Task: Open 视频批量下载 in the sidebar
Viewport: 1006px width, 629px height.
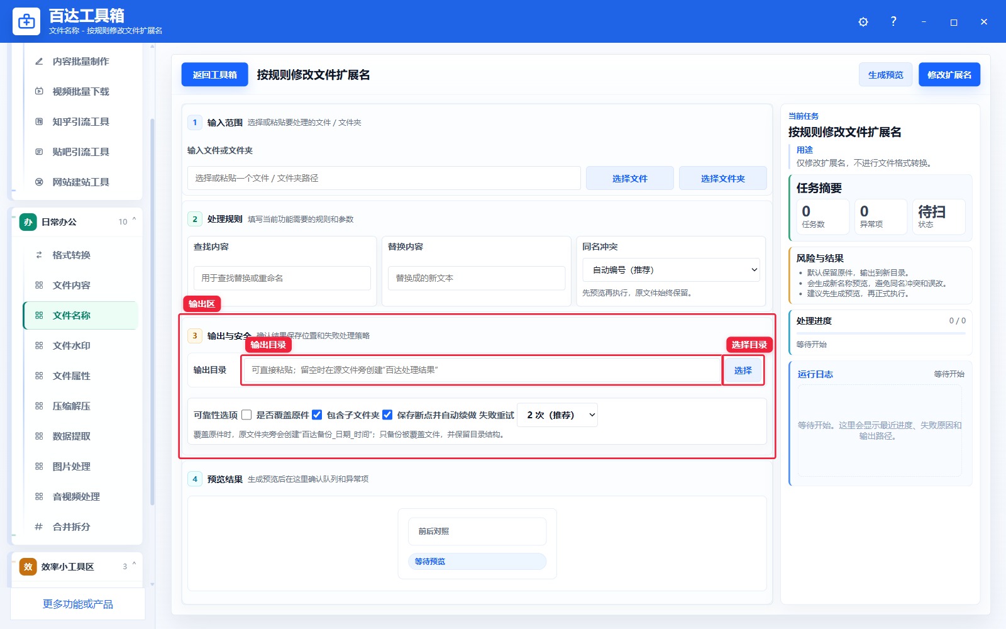Action: 80,92
